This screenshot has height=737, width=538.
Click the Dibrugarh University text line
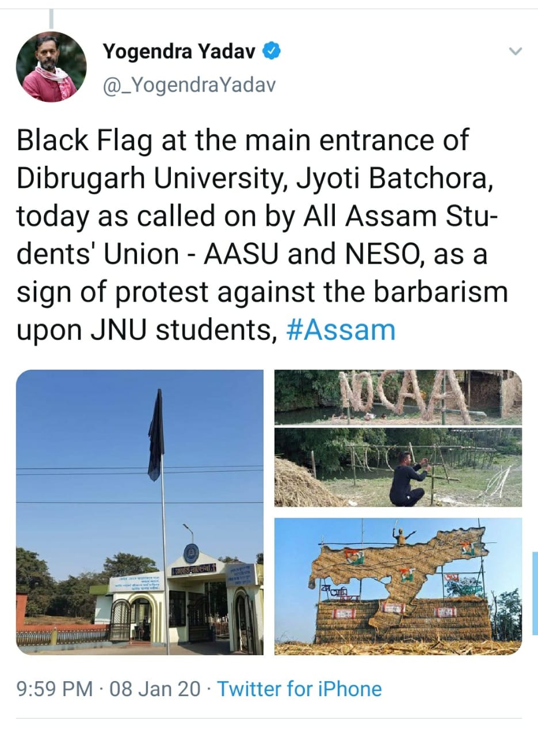click(255, 178)
